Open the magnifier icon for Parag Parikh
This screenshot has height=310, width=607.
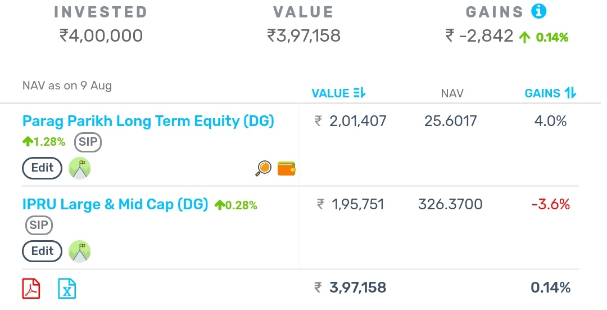[x=263, y=168]
